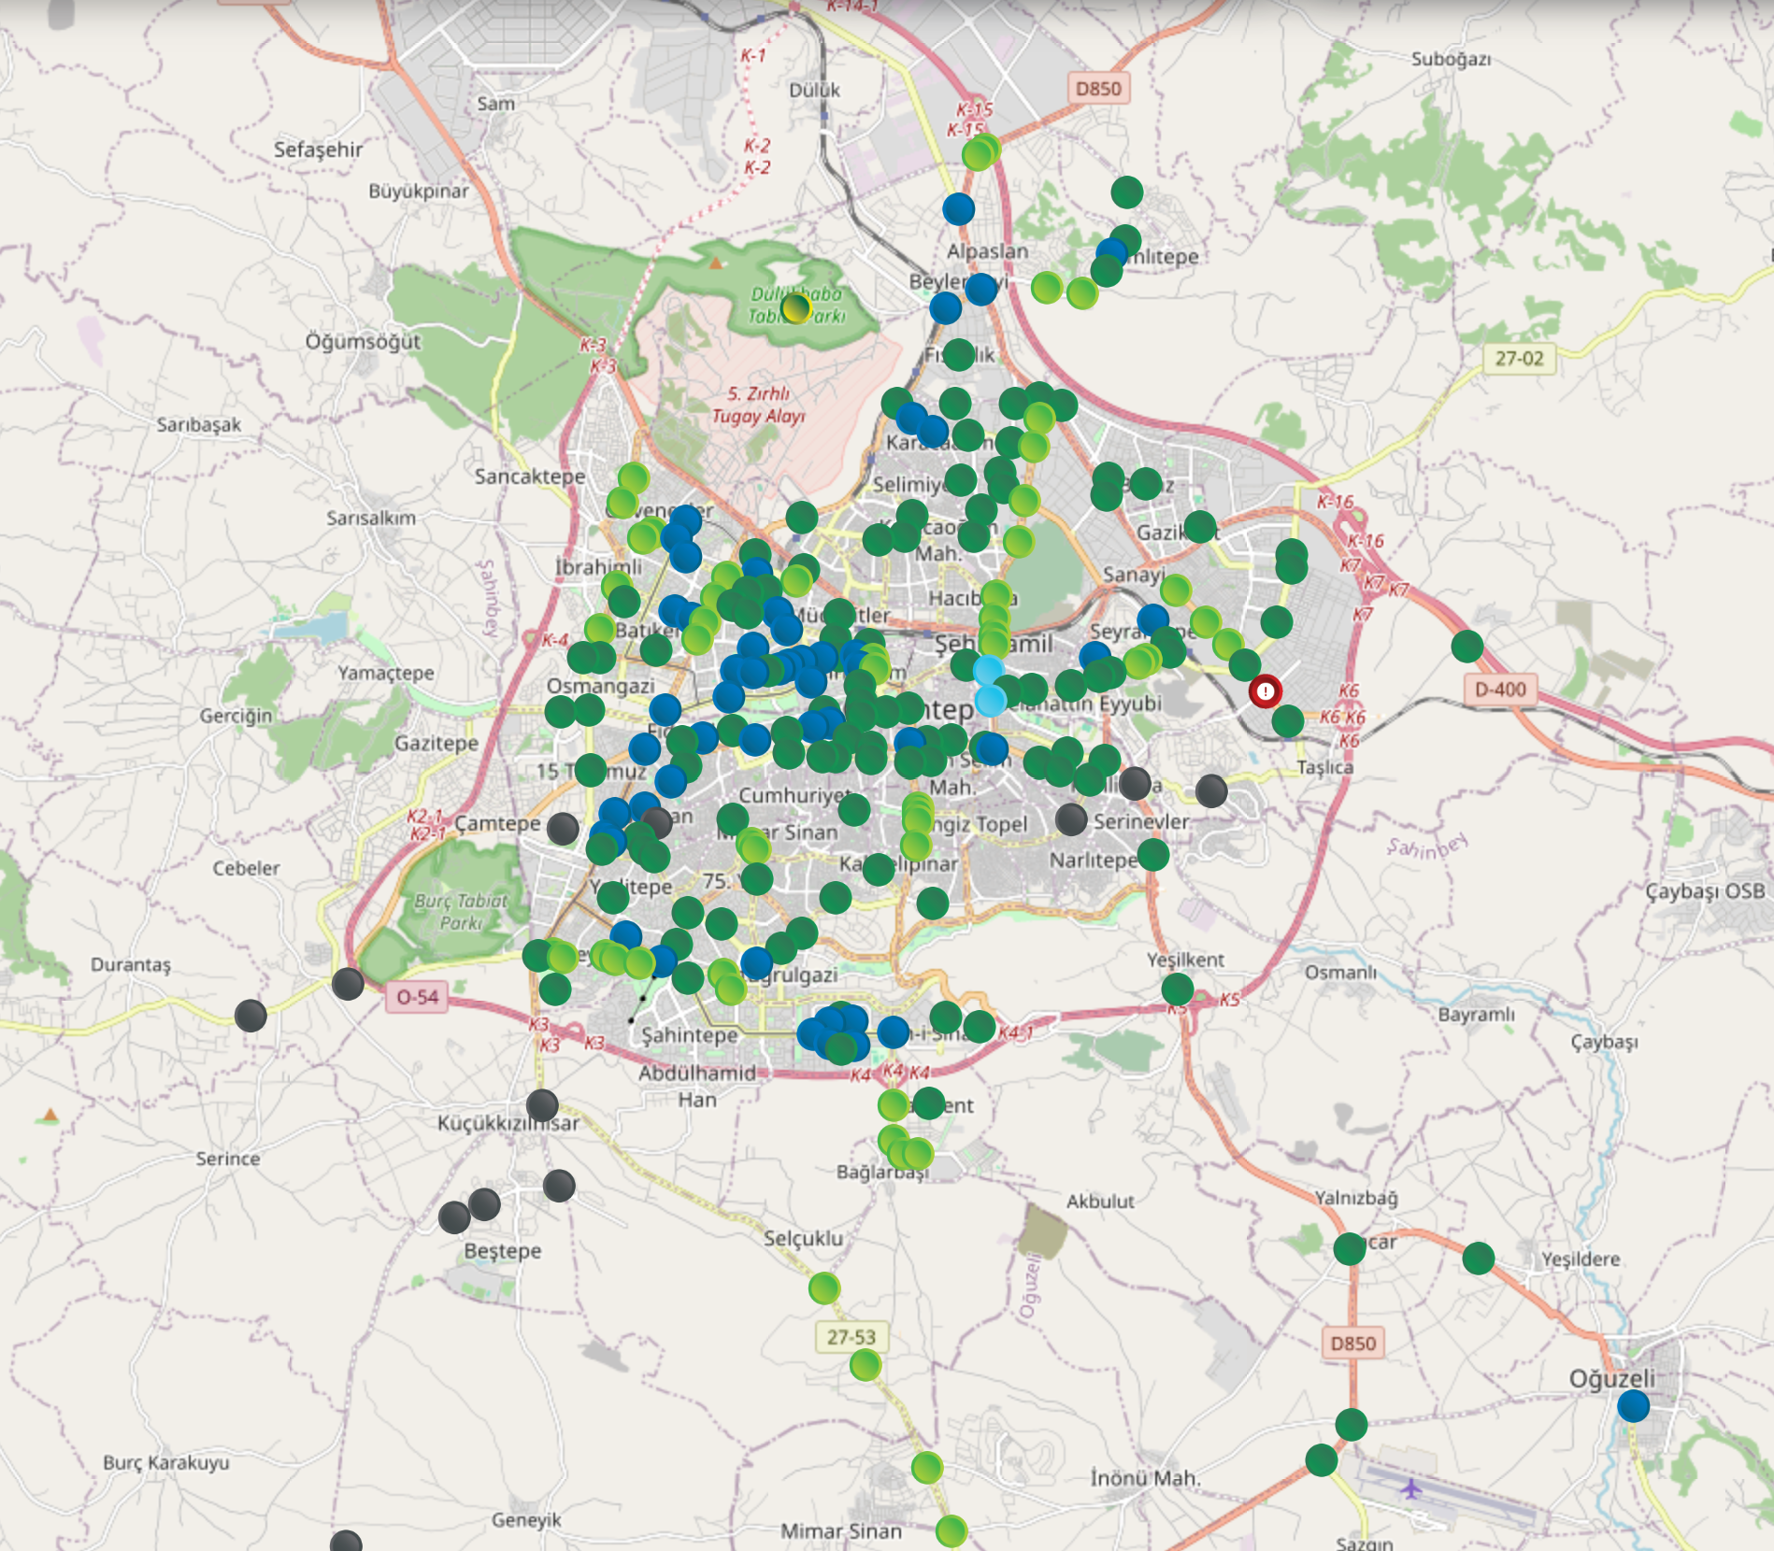Click the lower light blue marker near Şehitkamil

990,700
